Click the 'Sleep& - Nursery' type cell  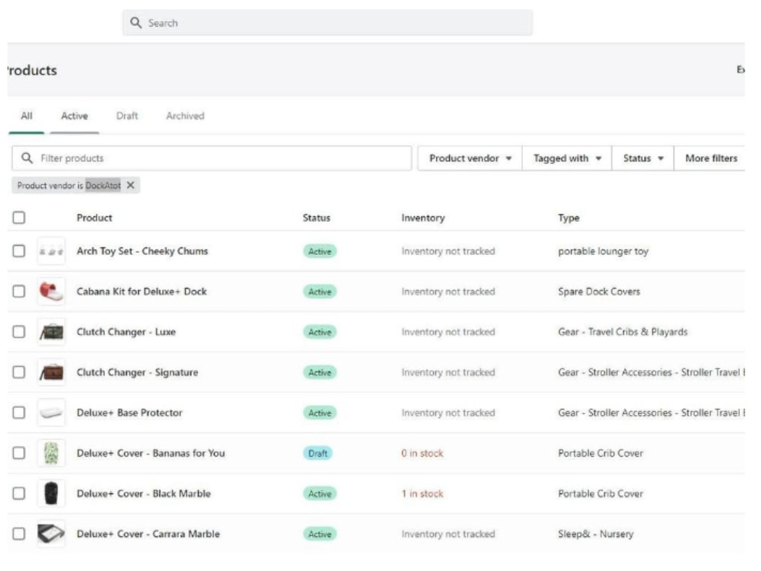pyautogui.click(x=596, y=534)
